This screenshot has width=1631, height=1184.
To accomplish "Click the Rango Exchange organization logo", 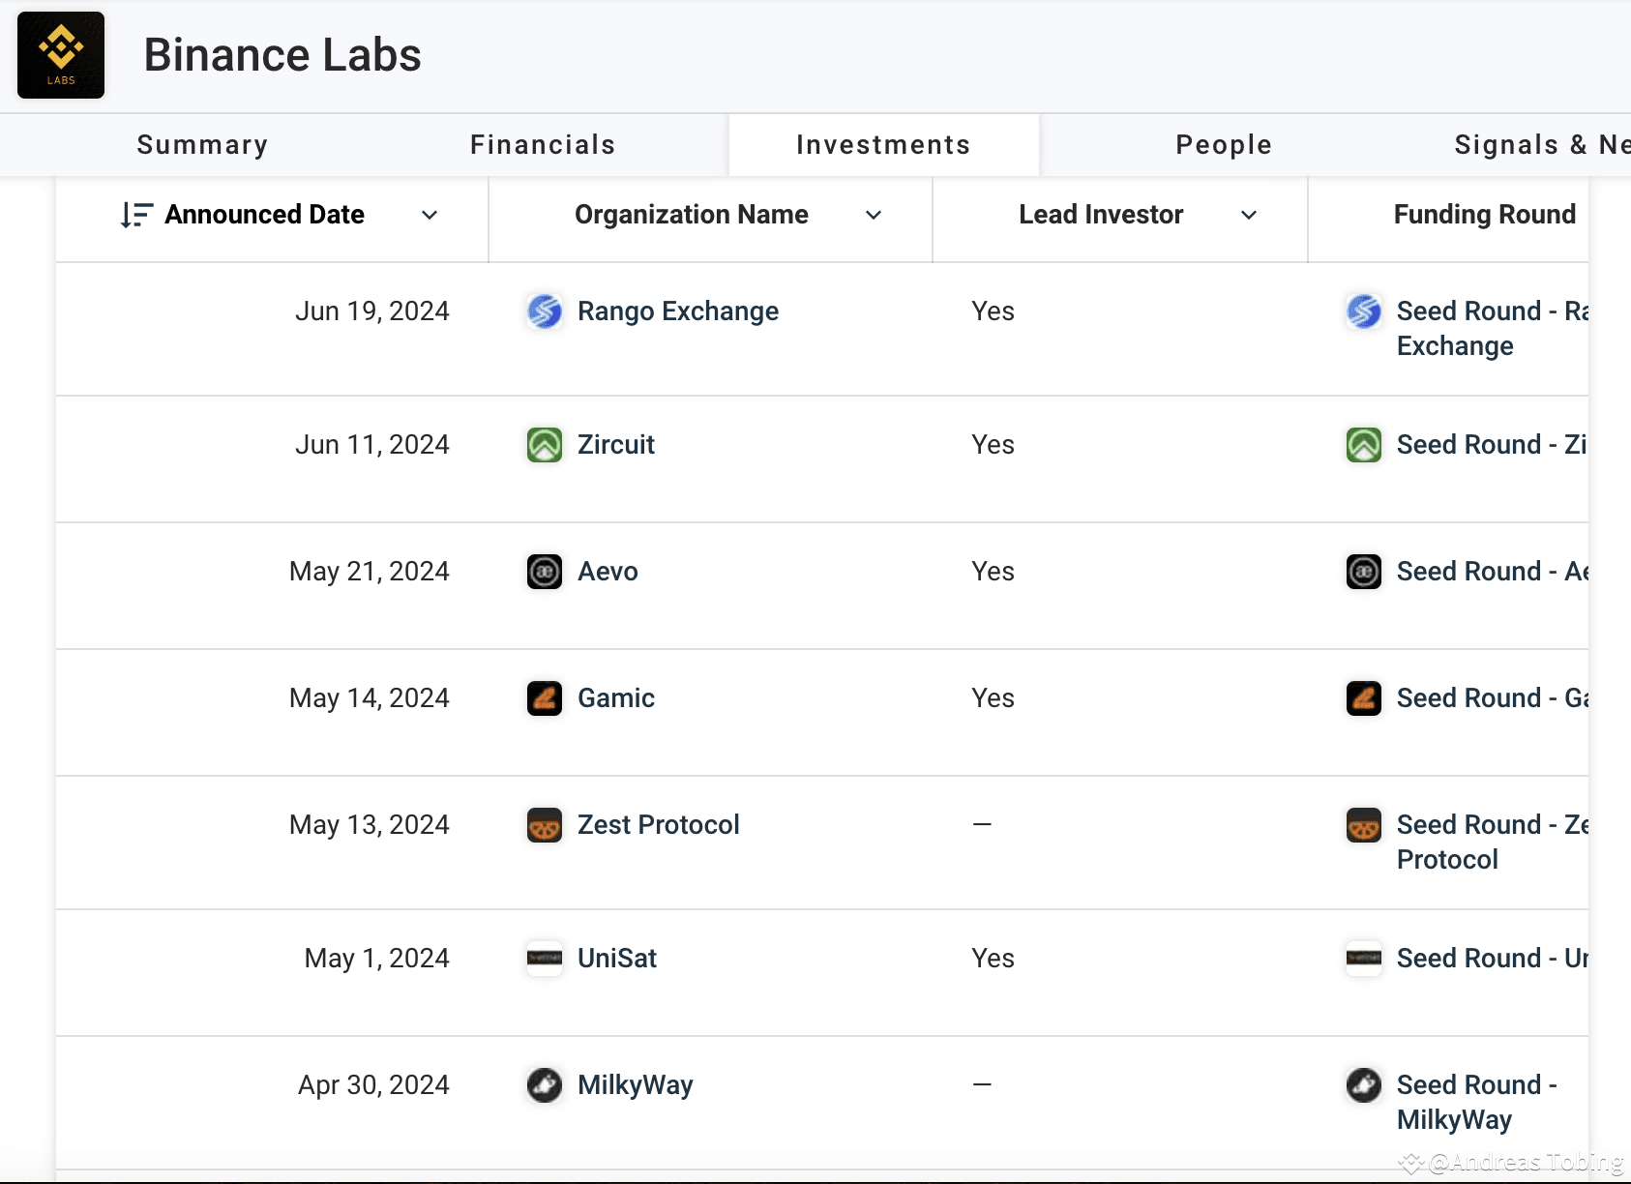I will pyautogui.click(x=545, y=311).
